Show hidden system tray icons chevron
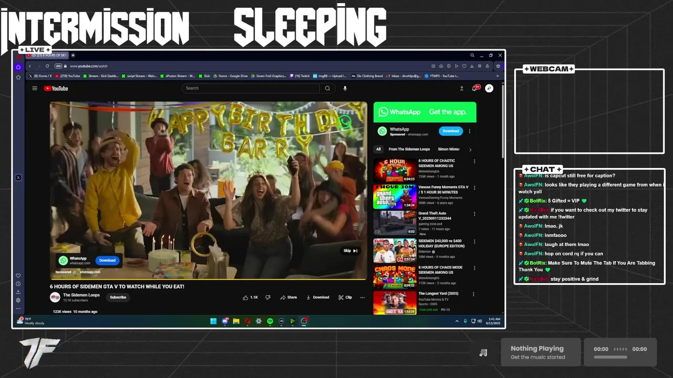 click(457, 321)
